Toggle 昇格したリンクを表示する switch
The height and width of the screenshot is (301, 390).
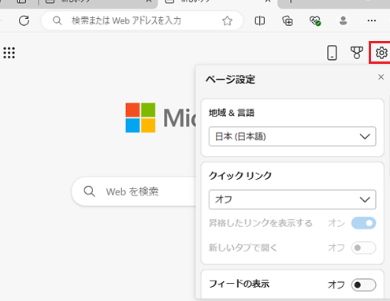[x=364, y=223]
